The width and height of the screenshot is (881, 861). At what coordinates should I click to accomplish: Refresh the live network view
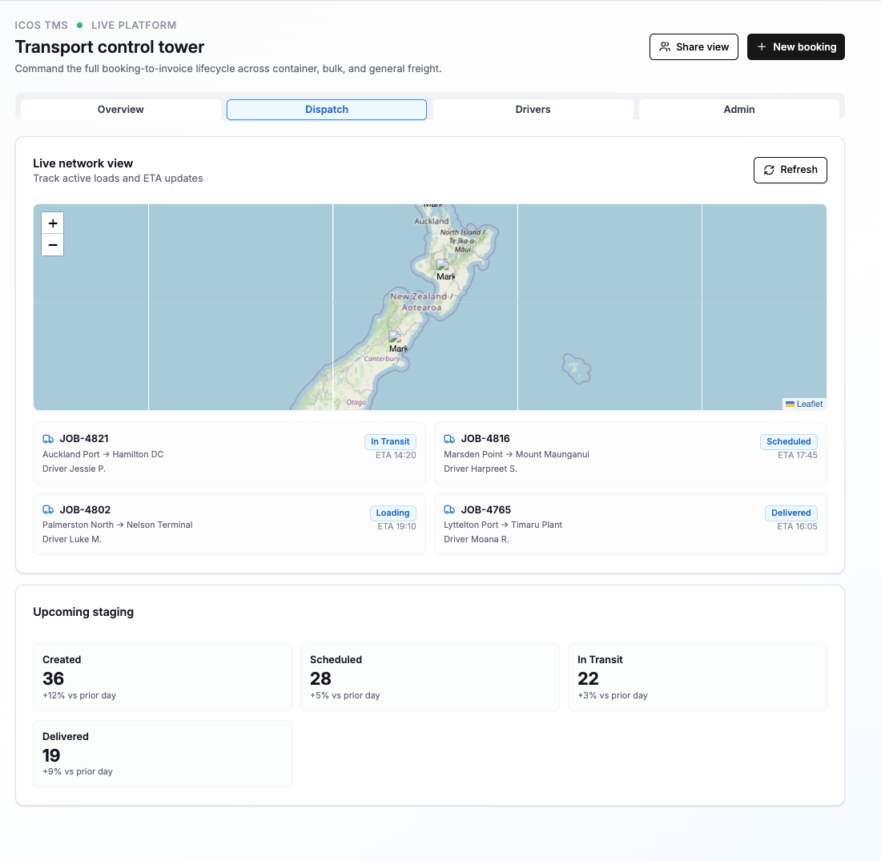point(790,170)
